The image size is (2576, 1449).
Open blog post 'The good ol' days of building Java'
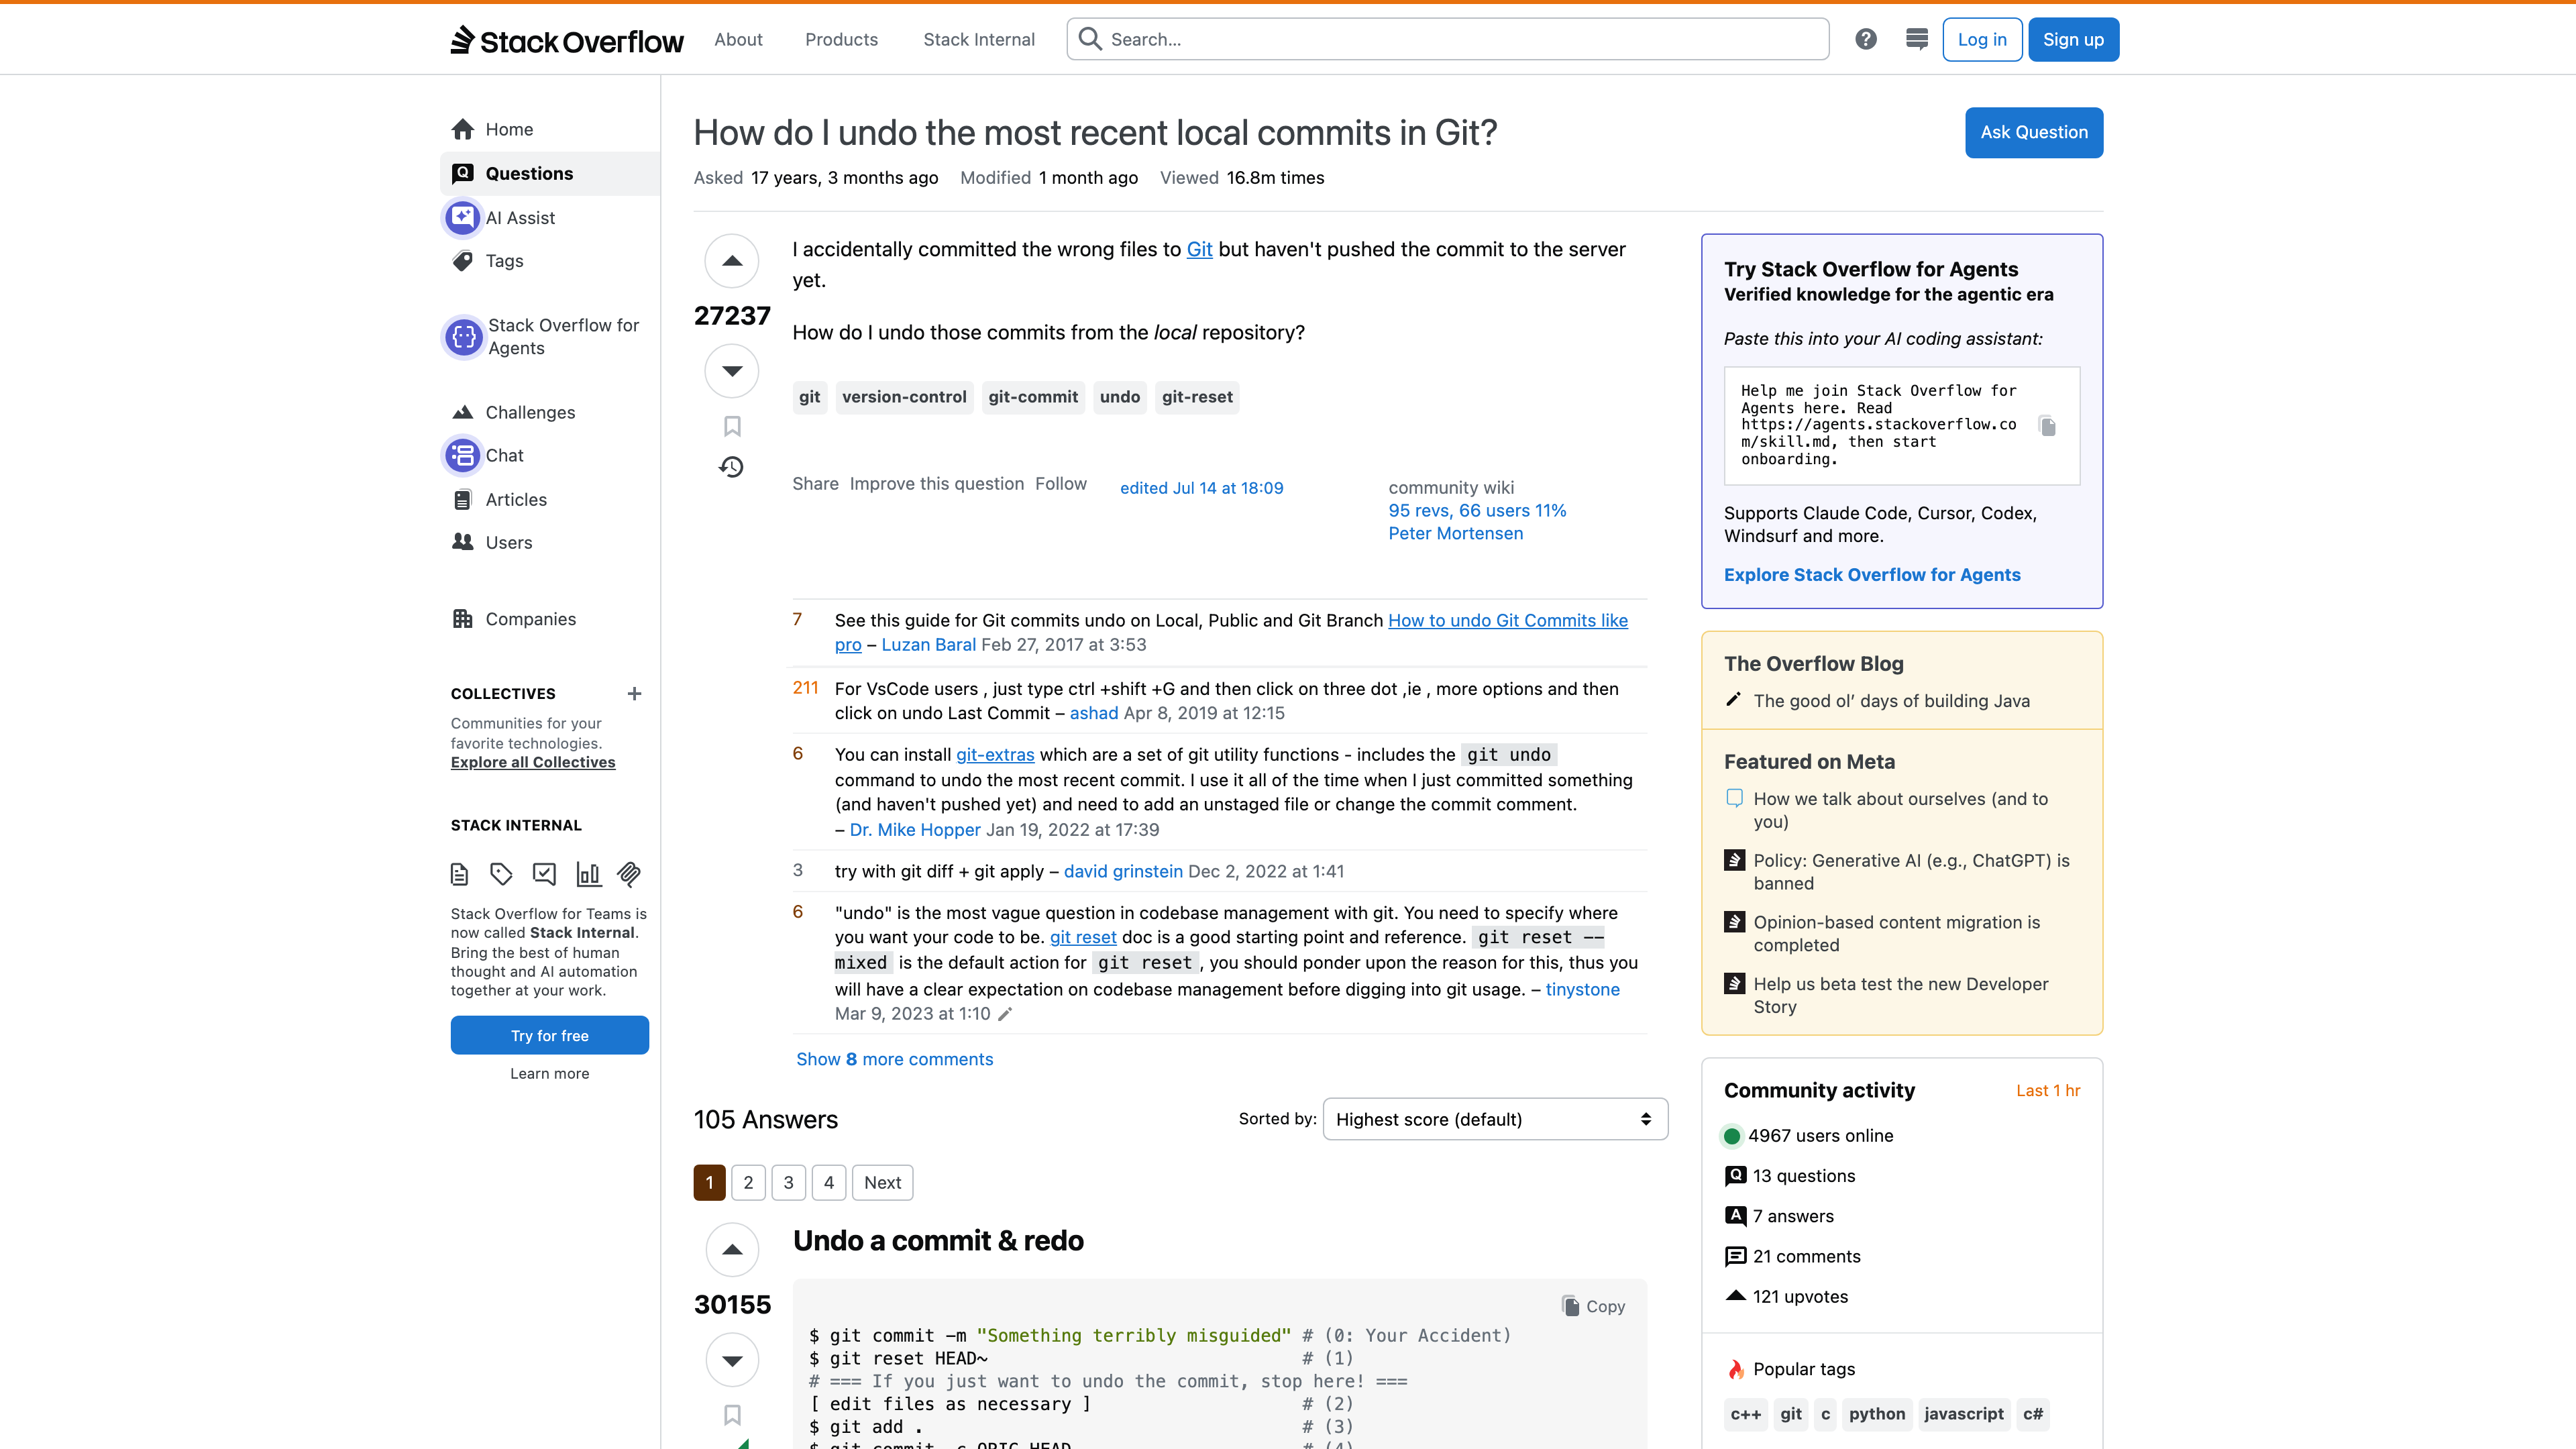point(1891,701)
